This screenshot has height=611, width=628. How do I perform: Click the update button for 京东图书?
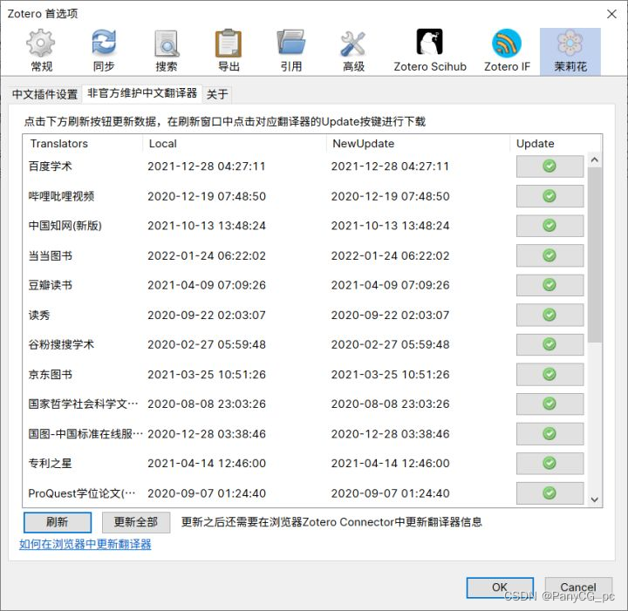549,374
